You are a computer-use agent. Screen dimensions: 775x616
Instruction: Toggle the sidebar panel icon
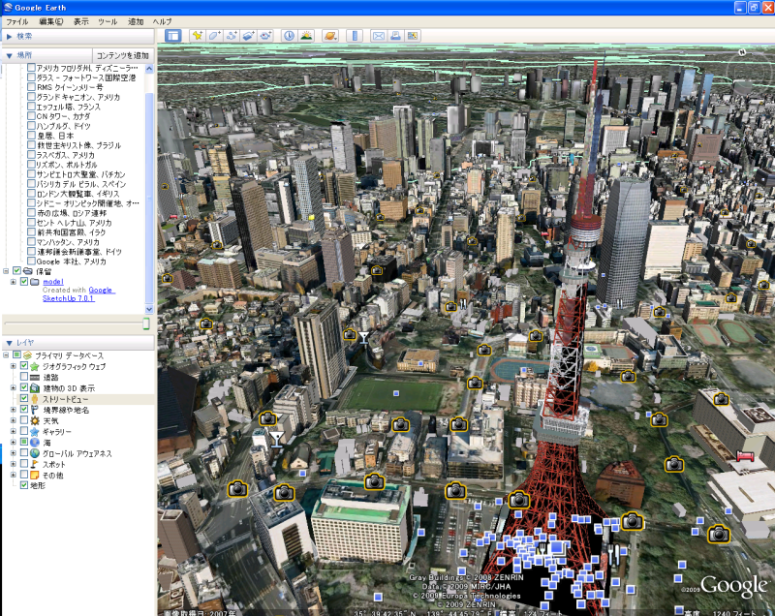pyautogui.click(x=173, y=36)
